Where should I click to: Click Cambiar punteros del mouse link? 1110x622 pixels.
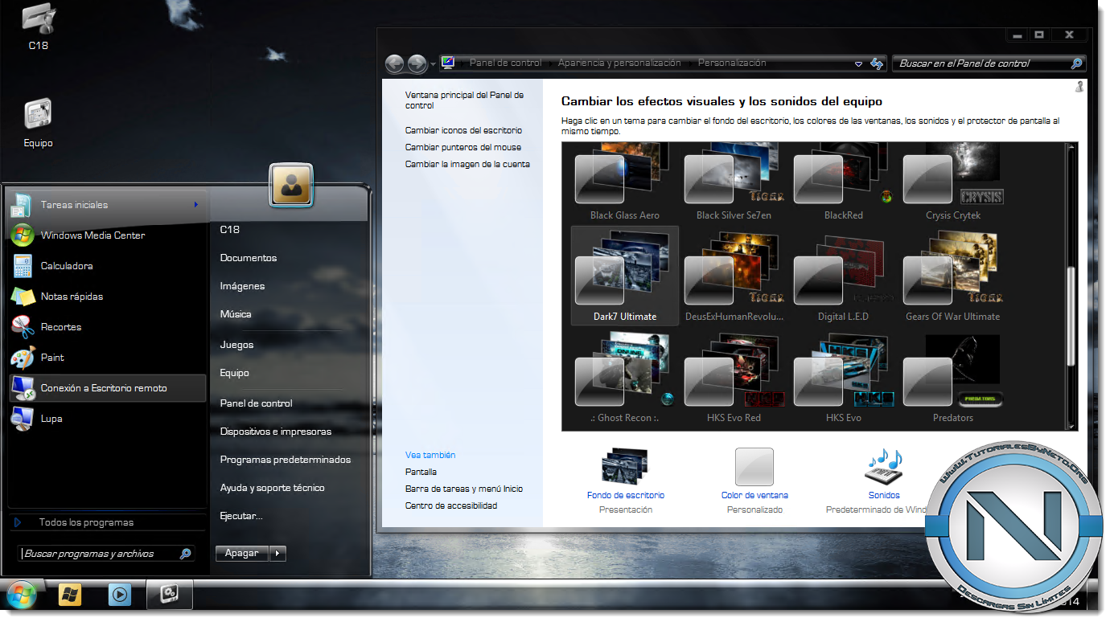tap(463, 147)
